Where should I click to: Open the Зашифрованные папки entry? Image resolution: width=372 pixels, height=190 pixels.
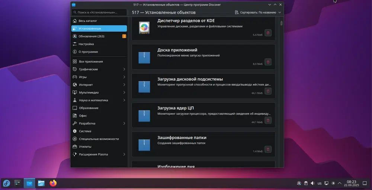[x=203, y=145]
